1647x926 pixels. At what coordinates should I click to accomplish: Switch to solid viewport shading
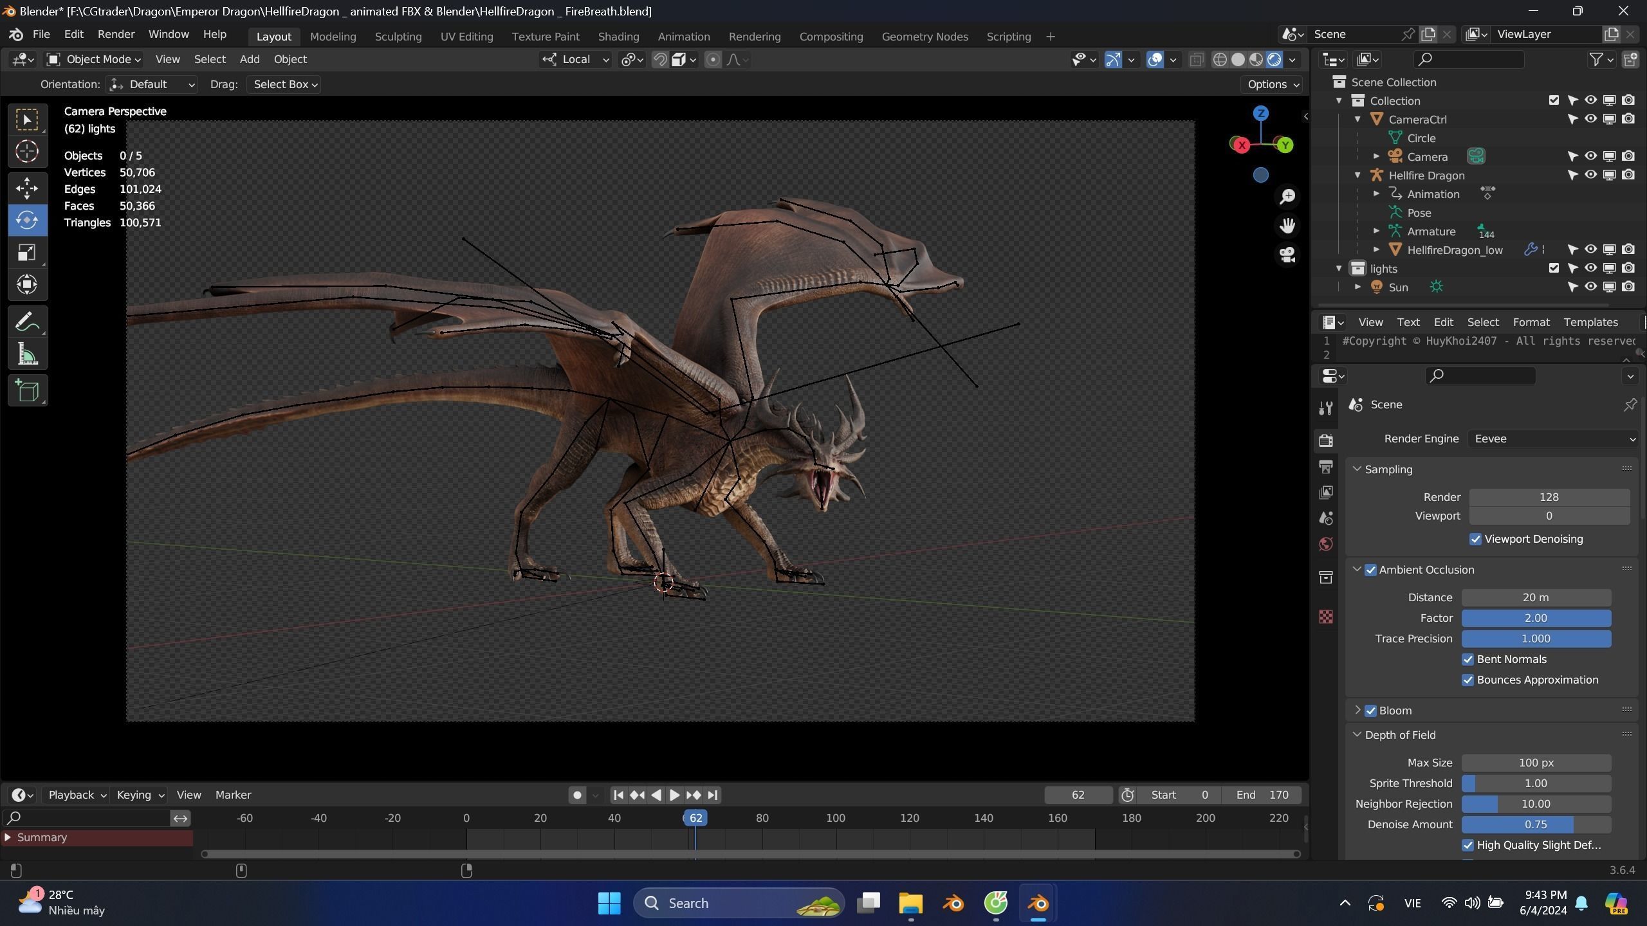tap(1238, 60)
